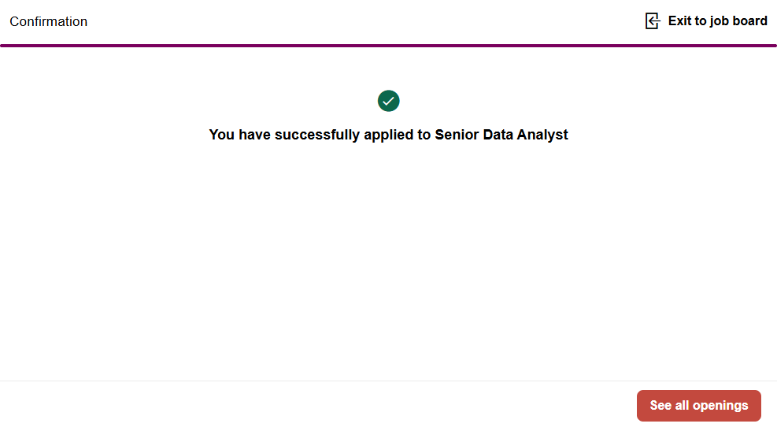The image size is (777, 431).
Task: Tap the white check inside green circle
Action: (389, 101)
